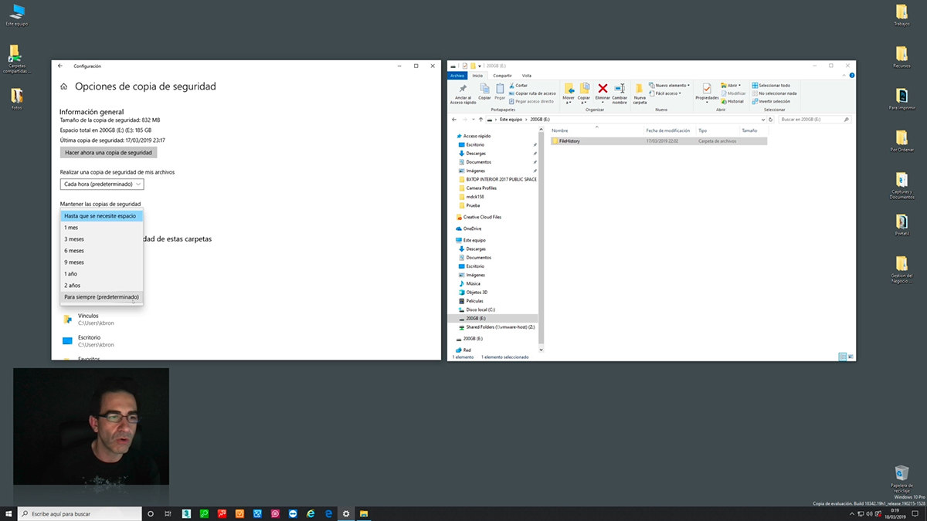927x521 pixels.
Task: Open Creative Cloud Files in navigation pane
Action: (x=482, y=217)
